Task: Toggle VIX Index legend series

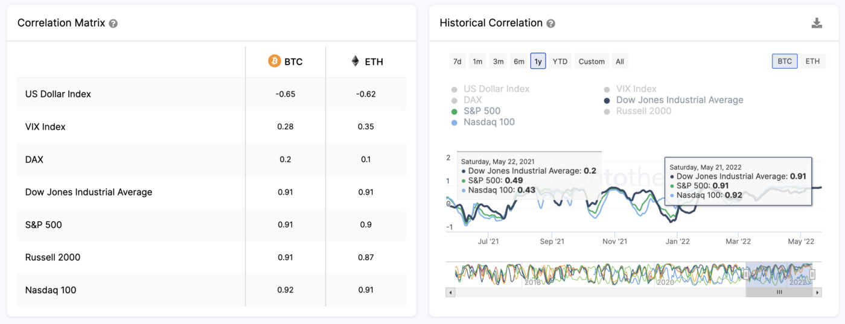Action: (x=630, y=89)
